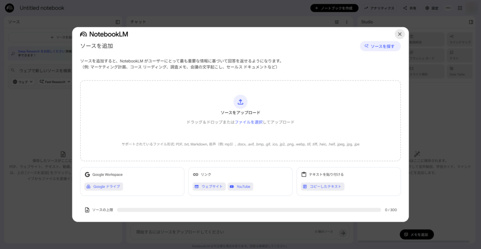
Task: Open chat configuration sliders icon
Action: 337,22
